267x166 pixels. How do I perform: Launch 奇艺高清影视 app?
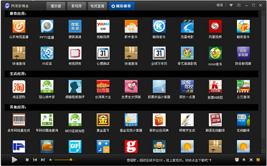pos(187,53)
